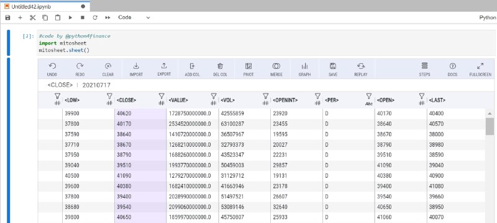Select the cell containing 40620
The width and height of the screenshot is (497, 223).
(x=140, y=113)
